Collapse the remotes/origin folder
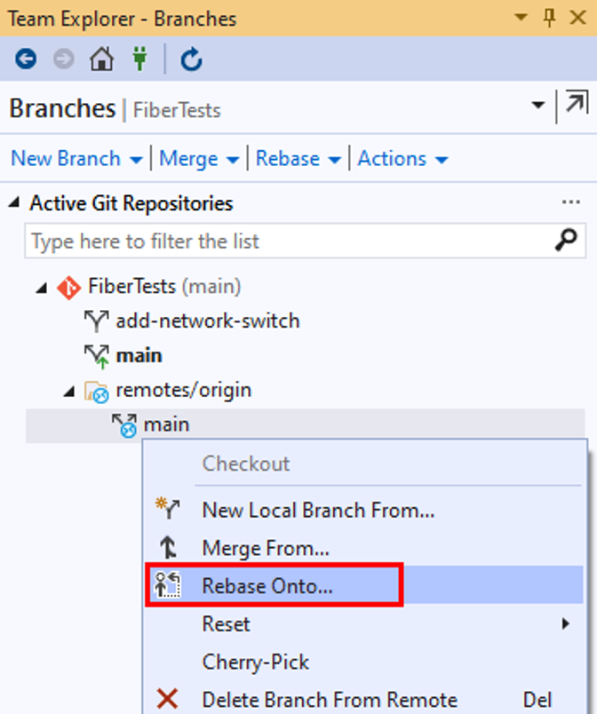Screen dimensions: 597x714 point(68,391)
